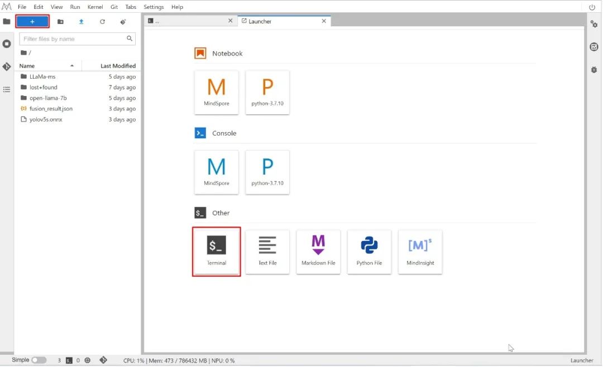Close the Launcher tab
Image resolution: width=603 pixels, height=367 pixels.
point(324,21)
